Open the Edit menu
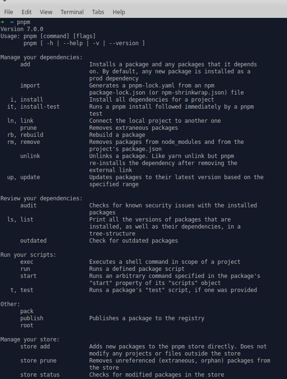Image resolution: width=287 pixels, height=379 pixels. [27, 12]
